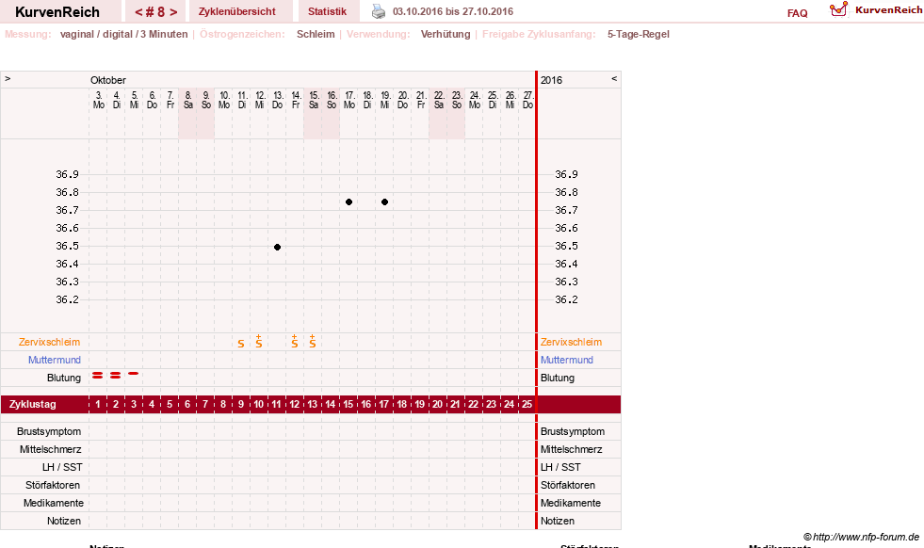Screen dimensions: 924x548
Task: Click left Zervixschleim row label
Action: [x=50, y=342]
